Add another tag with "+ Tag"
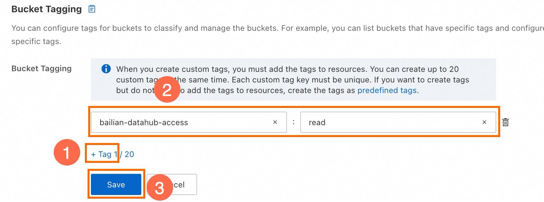 click(101, 154)
